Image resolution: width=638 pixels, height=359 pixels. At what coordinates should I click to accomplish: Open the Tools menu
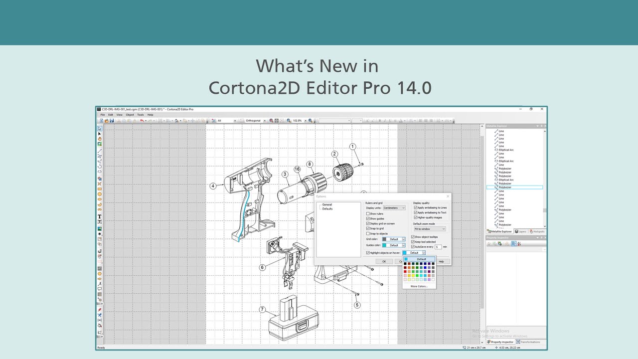(x=141, y=115)
